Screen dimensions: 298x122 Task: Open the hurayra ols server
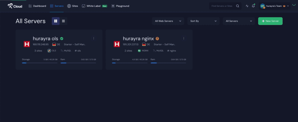pos(45,38)
